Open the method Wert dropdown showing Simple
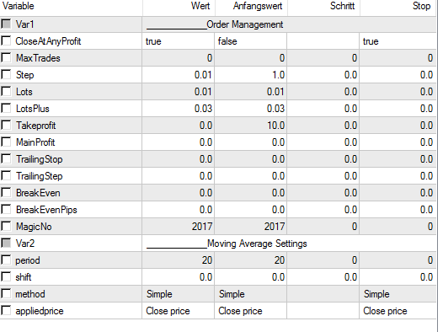443x332 pixels. 179,294
